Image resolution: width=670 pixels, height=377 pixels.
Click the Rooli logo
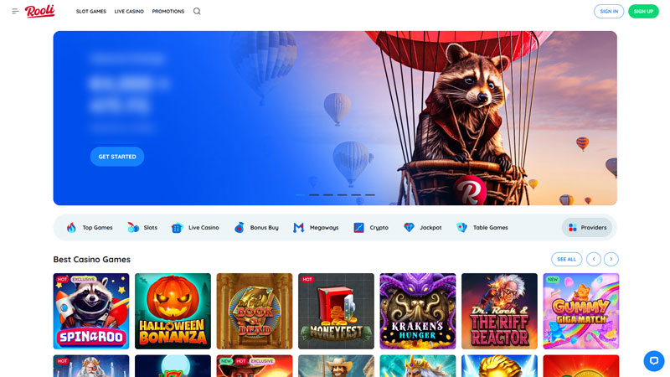point(39,11)
